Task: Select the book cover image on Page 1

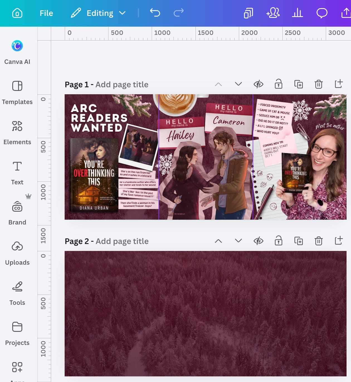Action: point(94,175)
